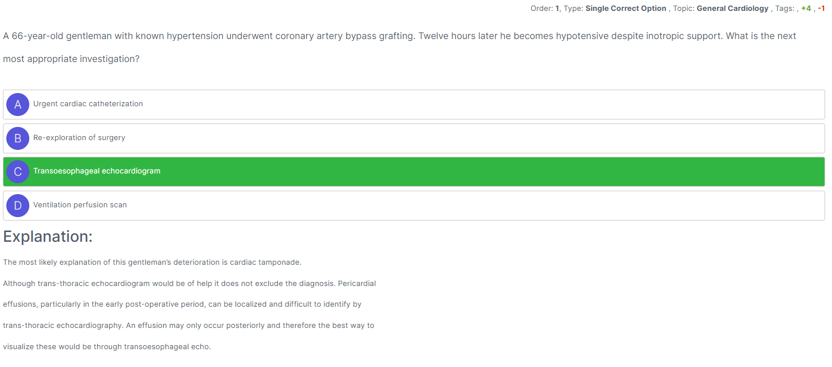This screenshot has height=367, width=832.
Task: Click the question line "most appropriate investigation?"
Action: point(71,59)
